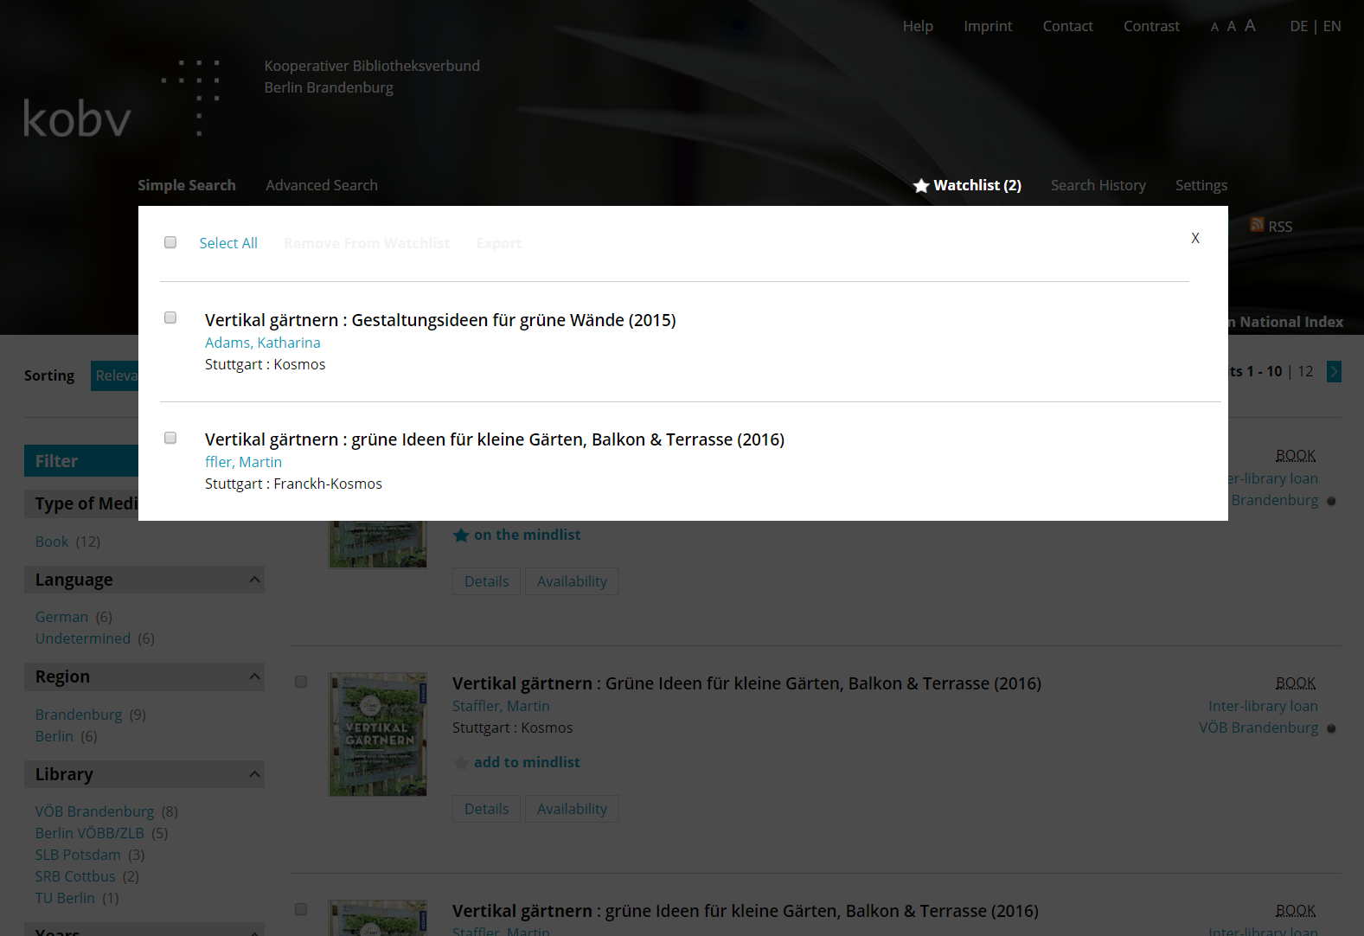Open the Vertikal Gärtnern book cover thumbnail
Screen dimensions: 1364x936
tap(378, 734)
